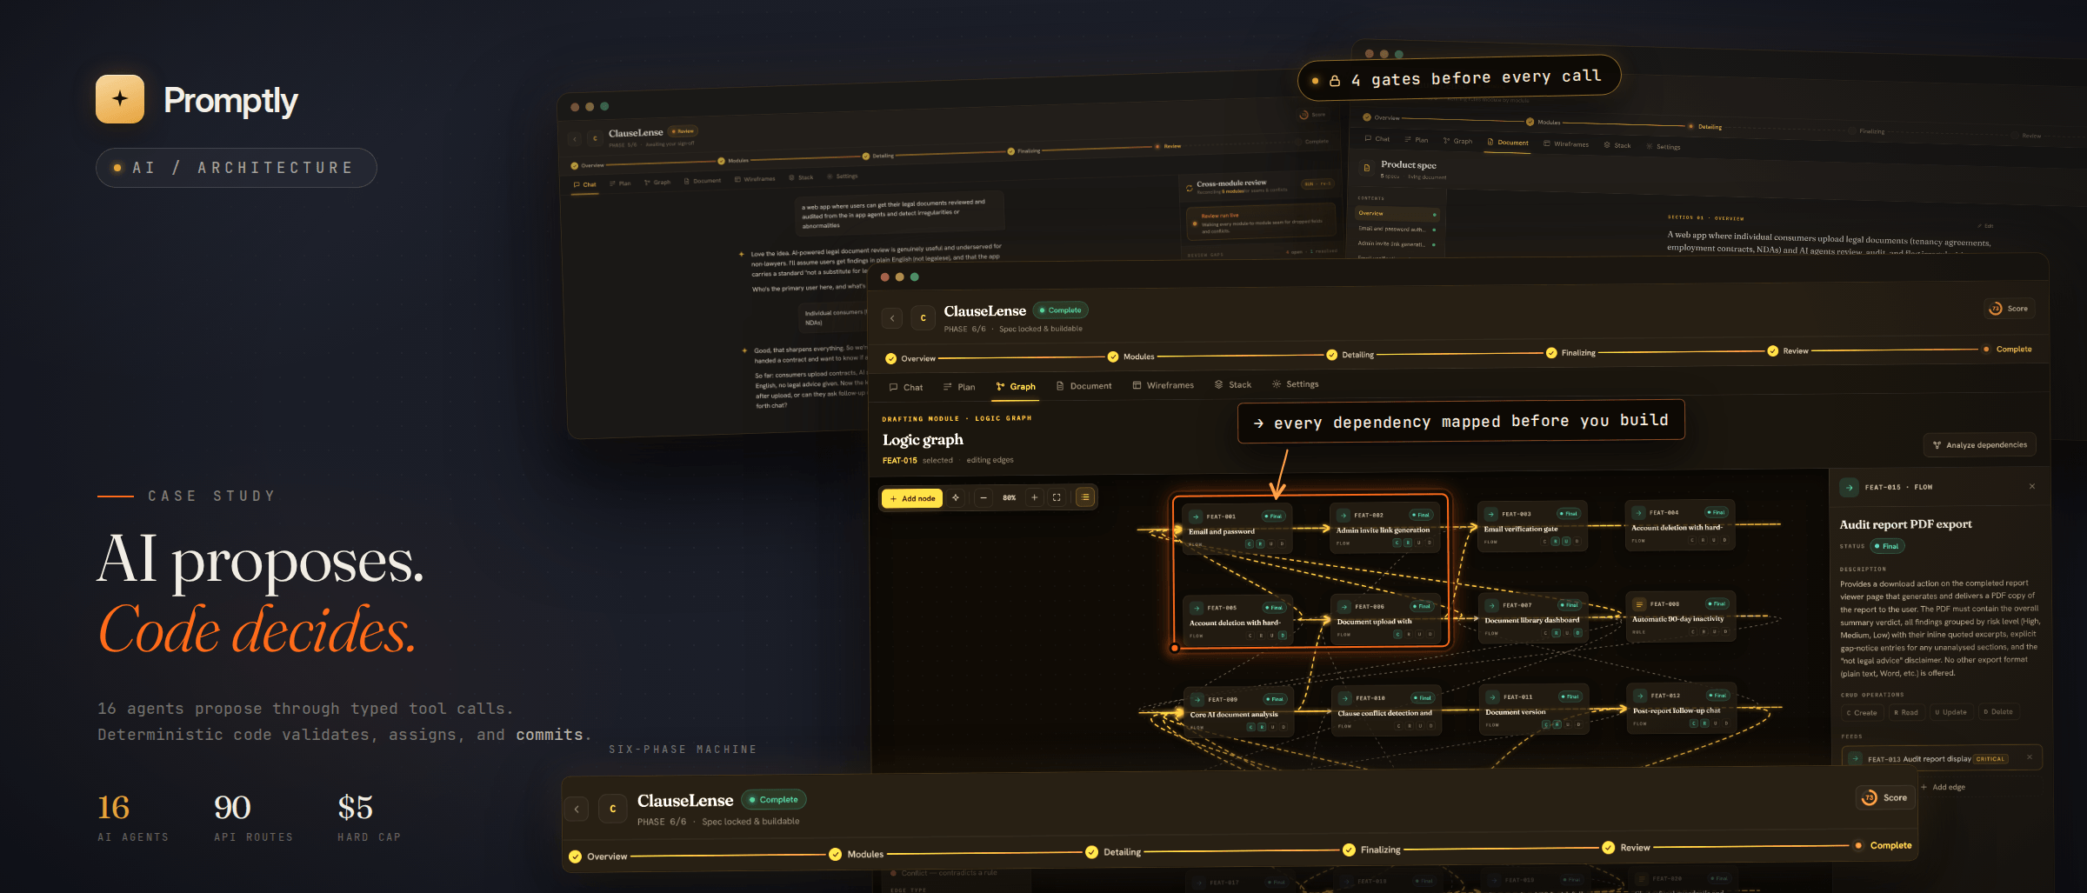The image size is (2087, 893).
Task: Open the Document tab in Logic graph window
Action: click(x=1084, y=386)
